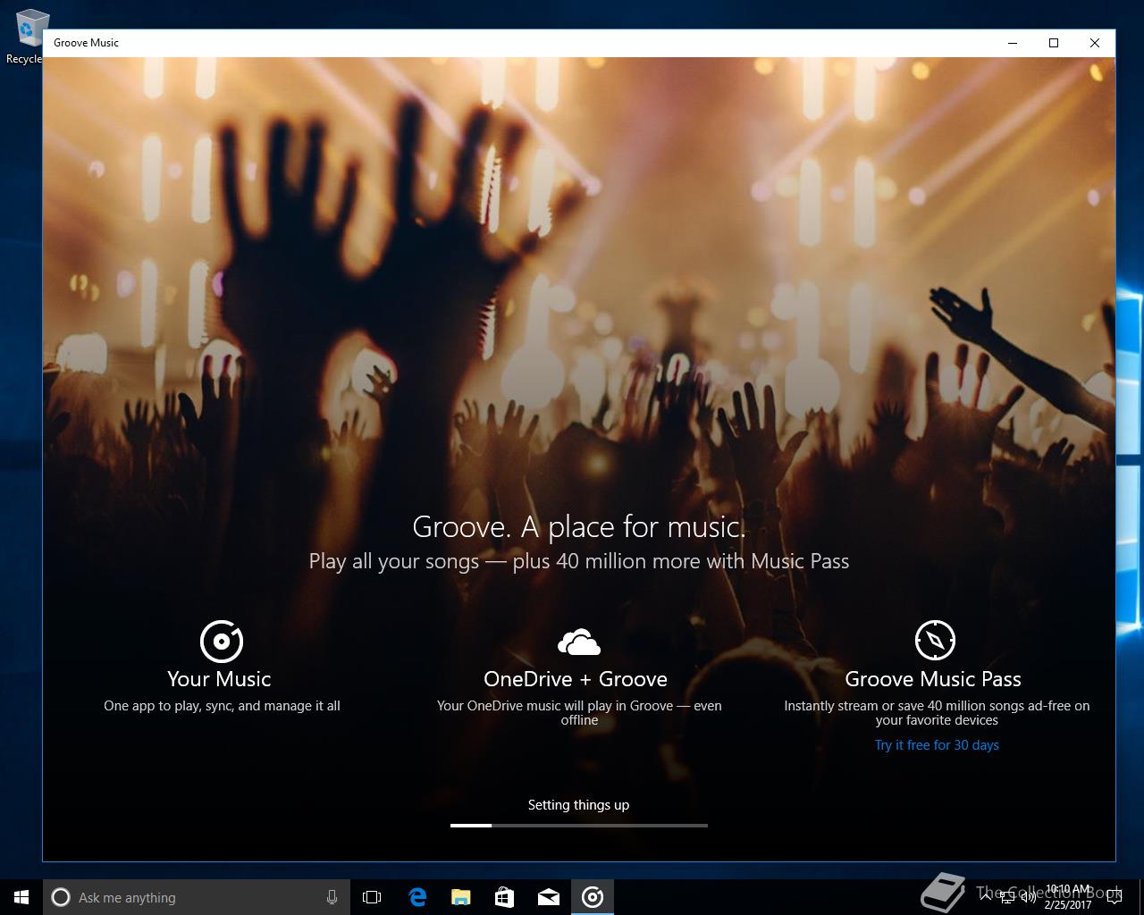Click the OneDrive + Groove heading
Image resolution: width=1144 pixels, height=915 pixels.
[x=576, y=679]
